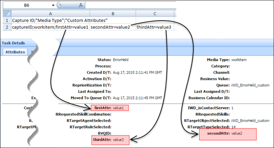Image resolution: width=274 pixels, height=148 pixels.
Task: Click the Select All corner triangle
Action: point(7,14)
